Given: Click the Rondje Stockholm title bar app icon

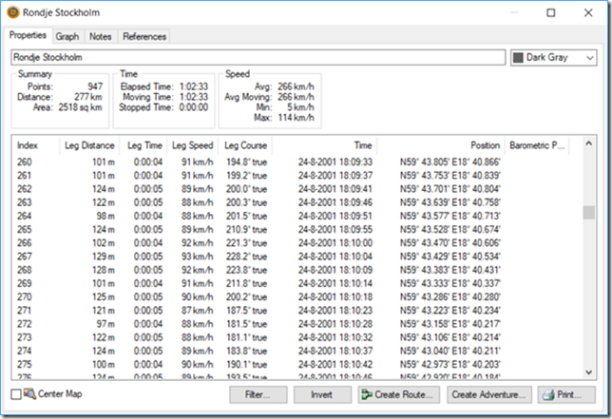Looking at the screenshot, I should 13,12.
